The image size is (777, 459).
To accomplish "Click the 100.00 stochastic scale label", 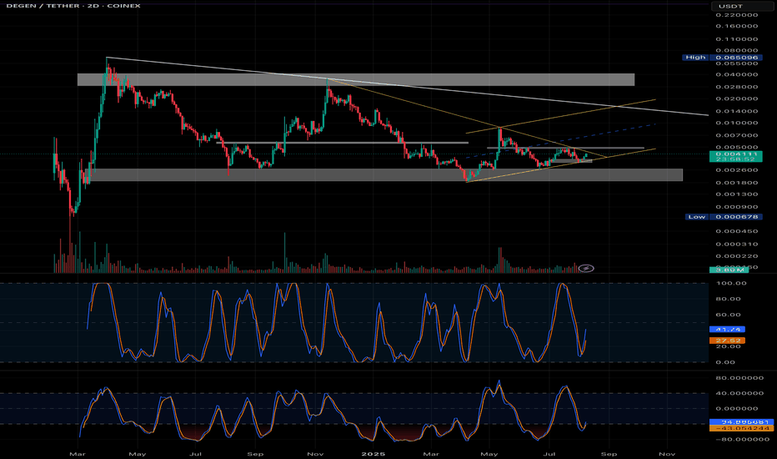I will (731, 284).
